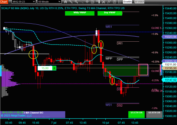The width and height of the screenshot is (177, 125).
Task: Toggle the US RTH OR grey button
Action: [154, 115]
